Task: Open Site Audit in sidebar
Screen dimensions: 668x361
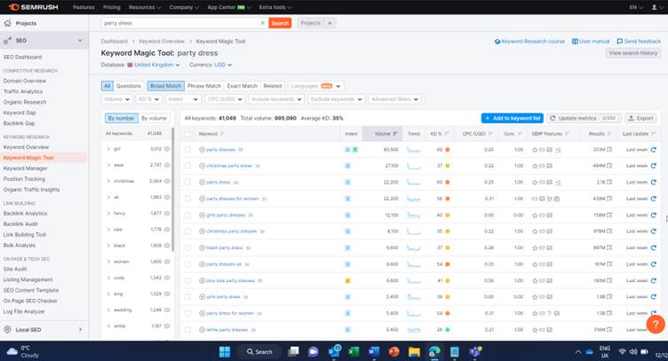Action: (15, 269)
